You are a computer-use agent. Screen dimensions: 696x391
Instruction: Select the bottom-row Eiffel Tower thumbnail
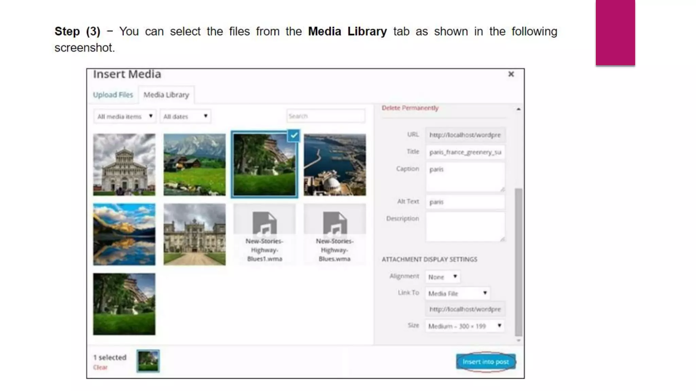click(x=124, y=304)
